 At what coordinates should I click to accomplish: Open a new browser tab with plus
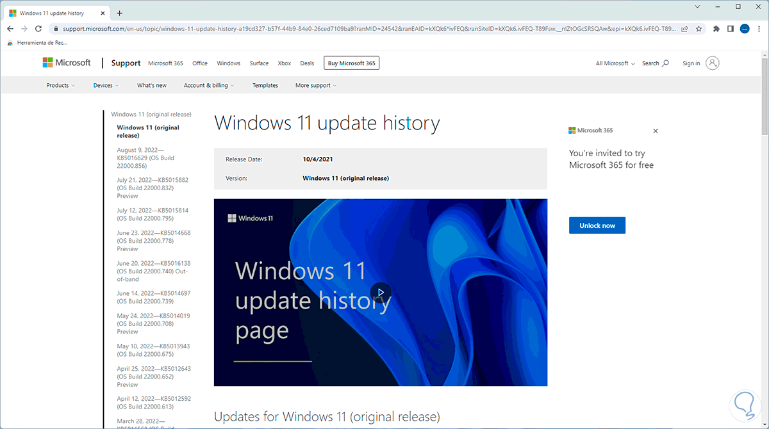119,13
